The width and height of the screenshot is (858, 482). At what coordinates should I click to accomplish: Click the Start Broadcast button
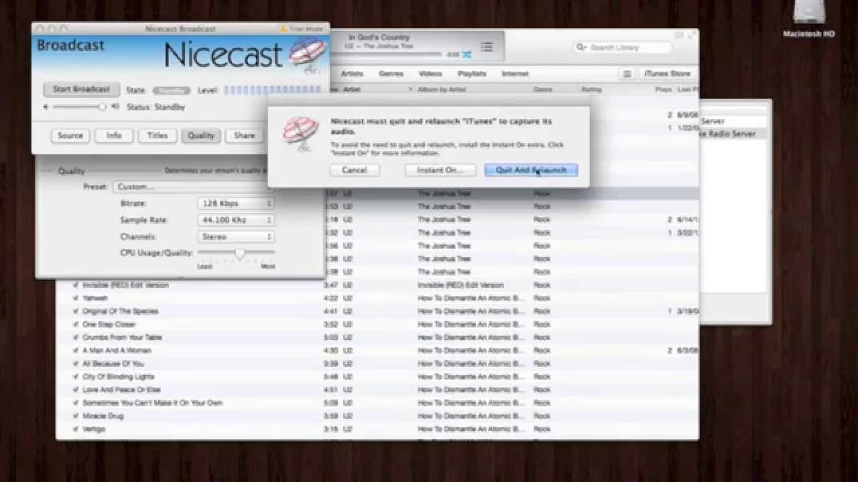click(x=81, y=90)
